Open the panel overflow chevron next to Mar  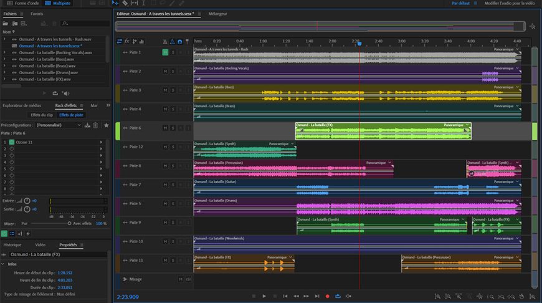108,105
